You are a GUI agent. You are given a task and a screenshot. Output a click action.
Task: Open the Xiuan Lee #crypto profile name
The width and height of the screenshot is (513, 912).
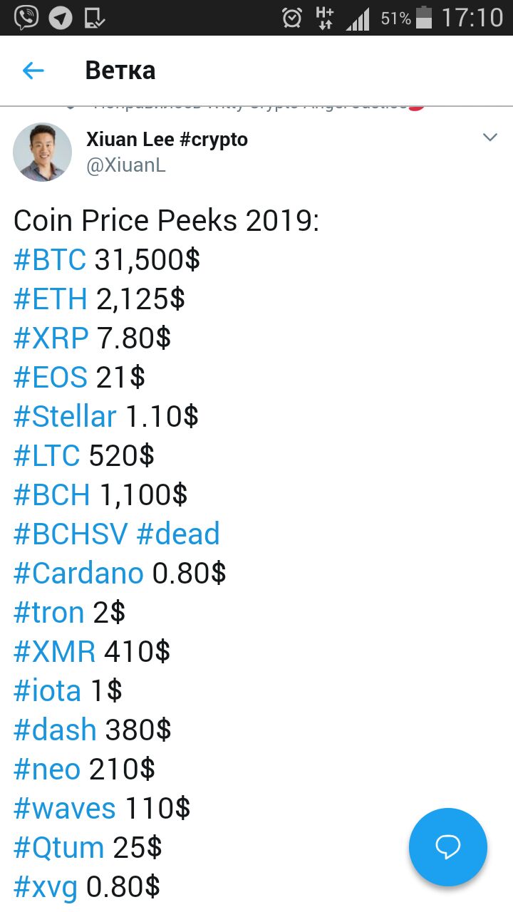[x=167, y=140]
